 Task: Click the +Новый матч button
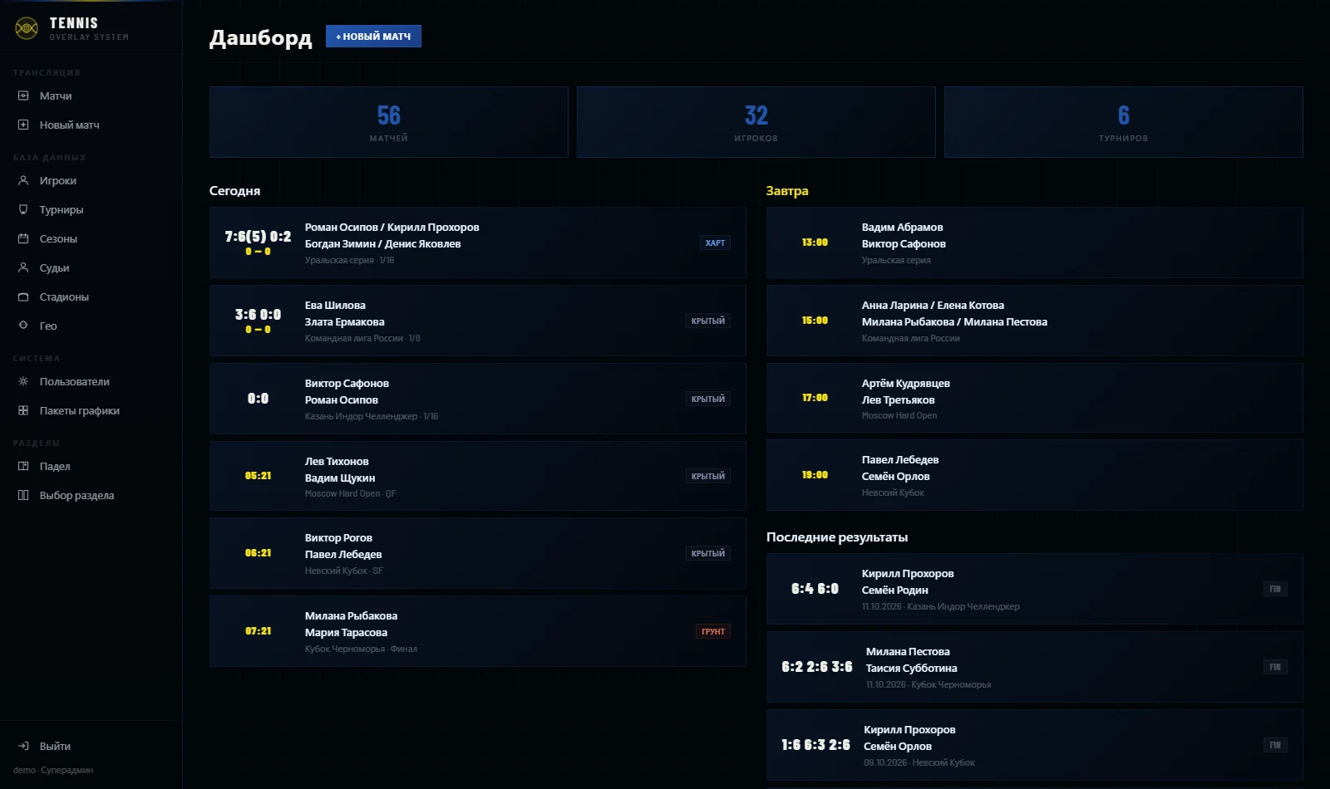pyautogui.click(x=373, y=37)
